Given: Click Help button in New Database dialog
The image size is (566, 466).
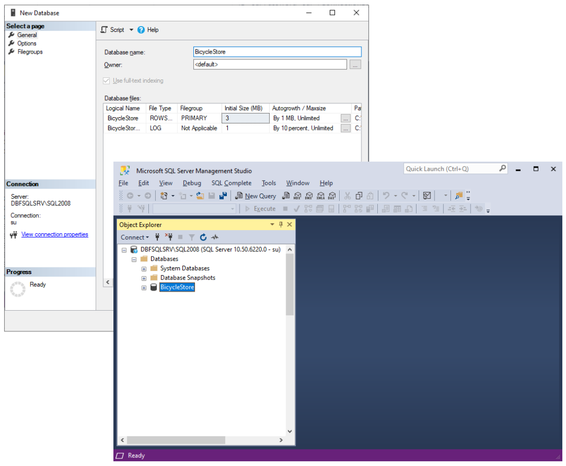Looking at the screenshot, I should click(x=148, y=30).
